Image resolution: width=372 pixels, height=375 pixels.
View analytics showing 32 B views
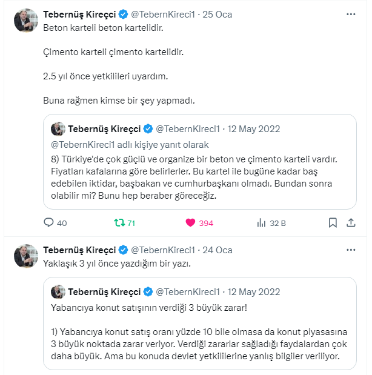coord(262,223)
